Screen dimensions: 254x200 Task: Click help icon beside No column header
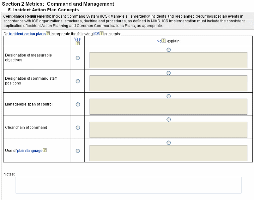coord(163,41)
